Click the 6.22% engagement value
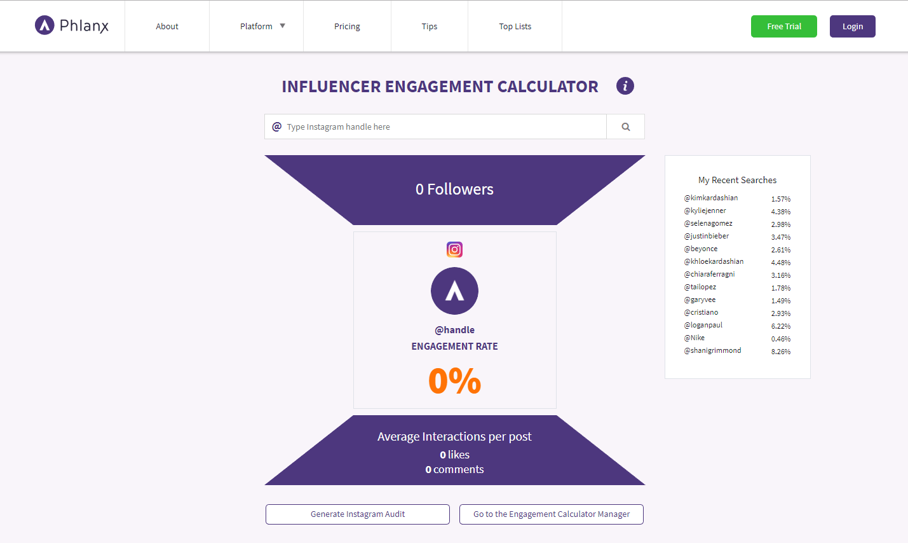The image size is (908, 543). (781, 326)
